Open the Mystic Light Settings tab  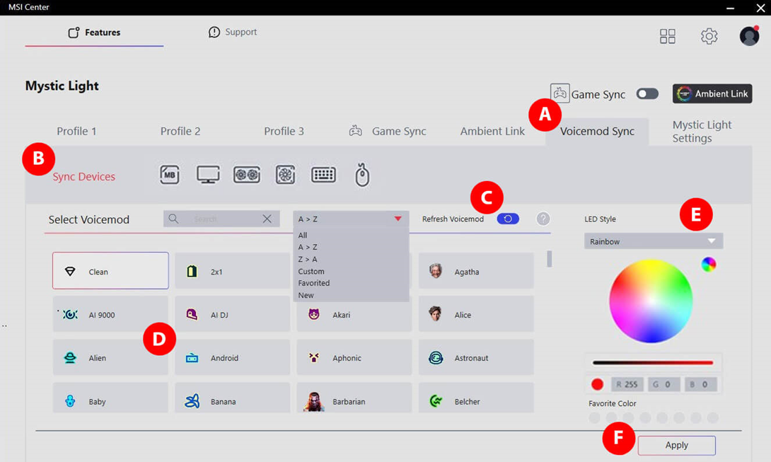click(x=702, y=132)
